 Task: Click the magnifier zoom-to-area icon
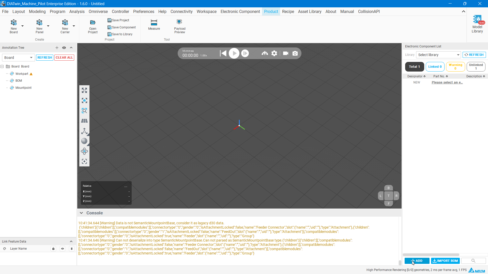[x=84, y=111]
